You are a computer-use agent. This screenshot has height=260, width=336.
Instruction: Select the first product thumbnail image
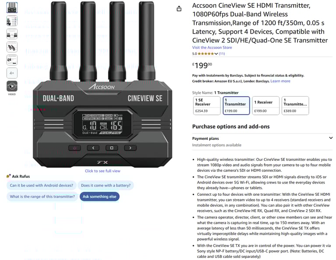[12, 7]
